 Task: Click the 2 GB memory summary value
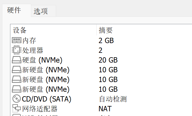pos(106,40)
